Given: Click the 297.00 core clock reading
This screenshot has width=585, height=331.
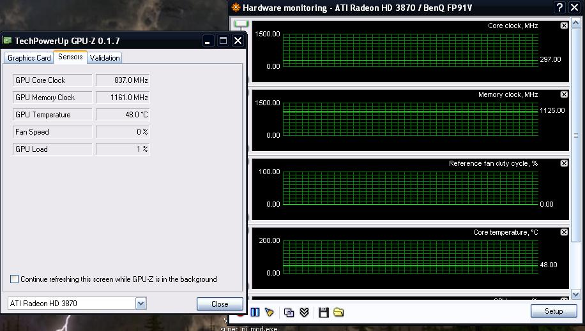Looking at the screenshot, I should point(551,59).
